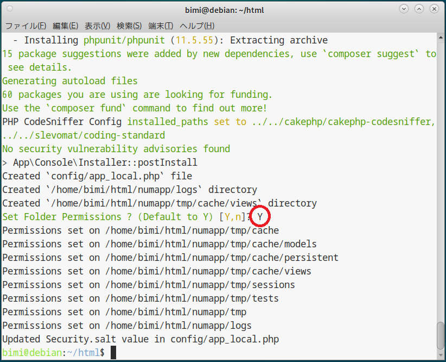This screenshot has width=446, height=362.
Task: Open the 端末(T) menu
Action: coord(161,26)
